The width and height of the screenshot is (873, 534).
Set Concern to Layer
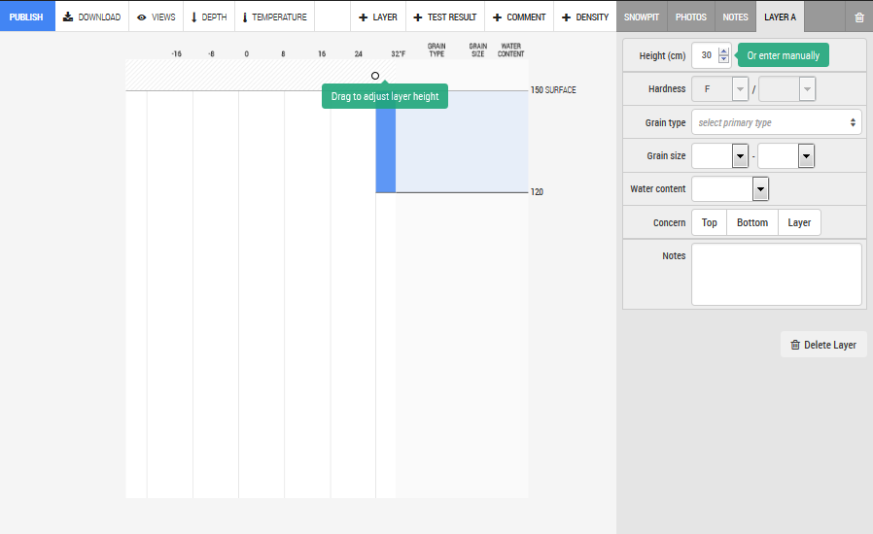coord(799,222)
